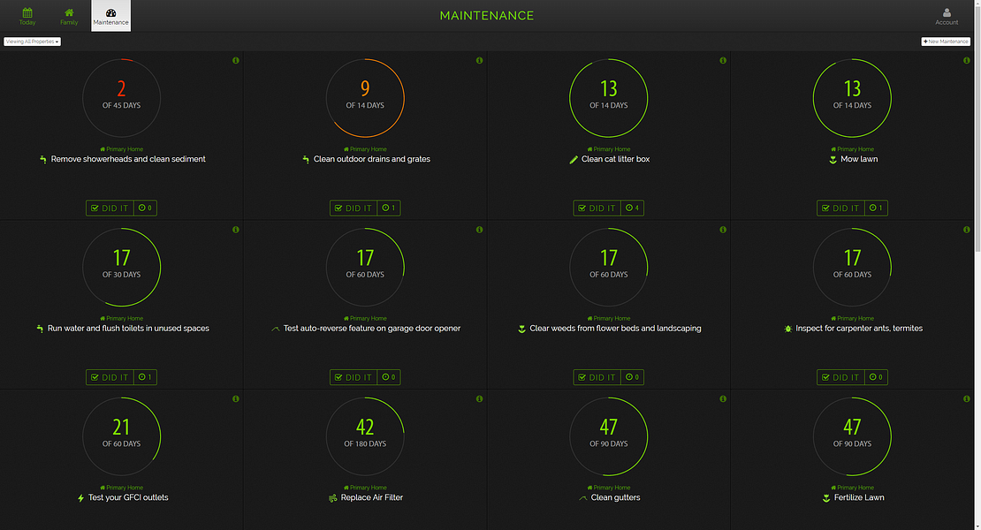The width and height of the screenshot is (981, 530).
Task: Open info icon on Mow lawn card
Action: (x=967, y=61)
